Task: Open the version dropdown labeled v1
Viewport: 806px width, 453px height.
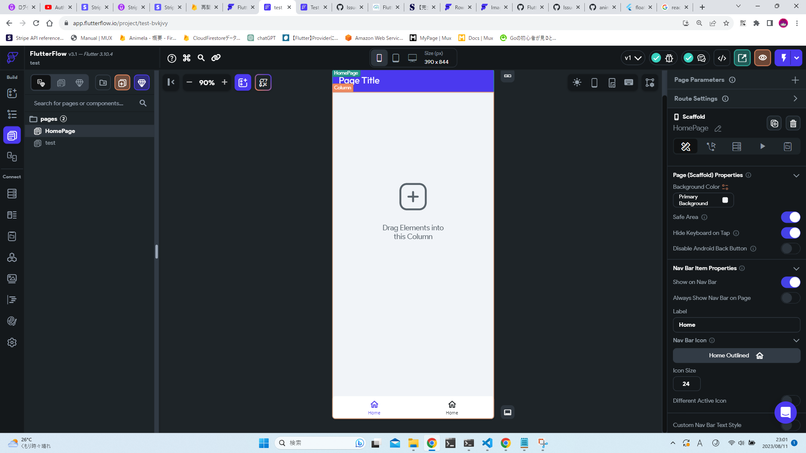Action: (633, 57)
